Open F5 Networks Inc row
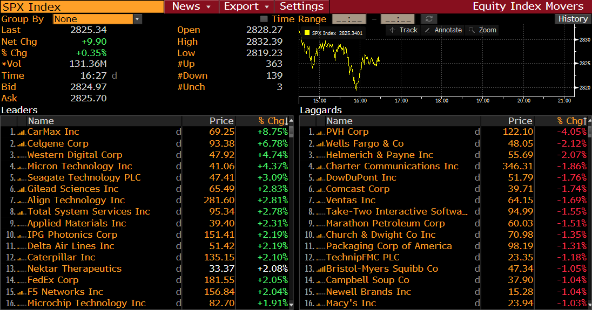Viewport: 592px width, 310px height. [145, 292]
